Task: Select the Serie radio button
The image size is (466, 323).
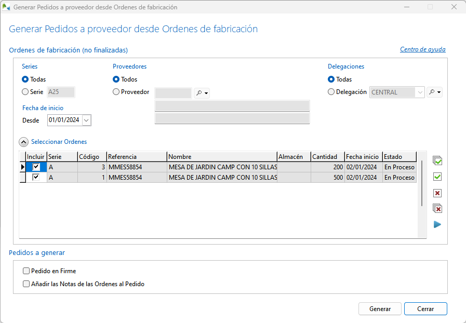Action: click(x=25, y=92)
